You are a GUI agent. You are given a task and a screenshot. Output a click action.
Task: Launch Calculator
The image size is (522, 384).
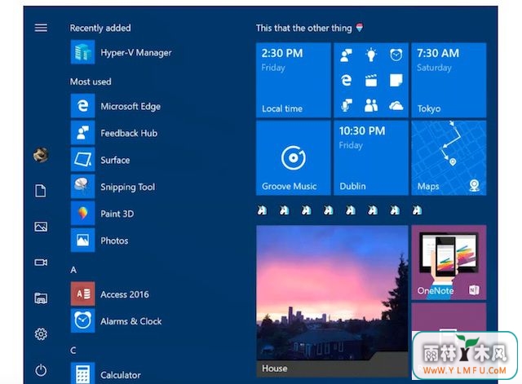(106, 374)
